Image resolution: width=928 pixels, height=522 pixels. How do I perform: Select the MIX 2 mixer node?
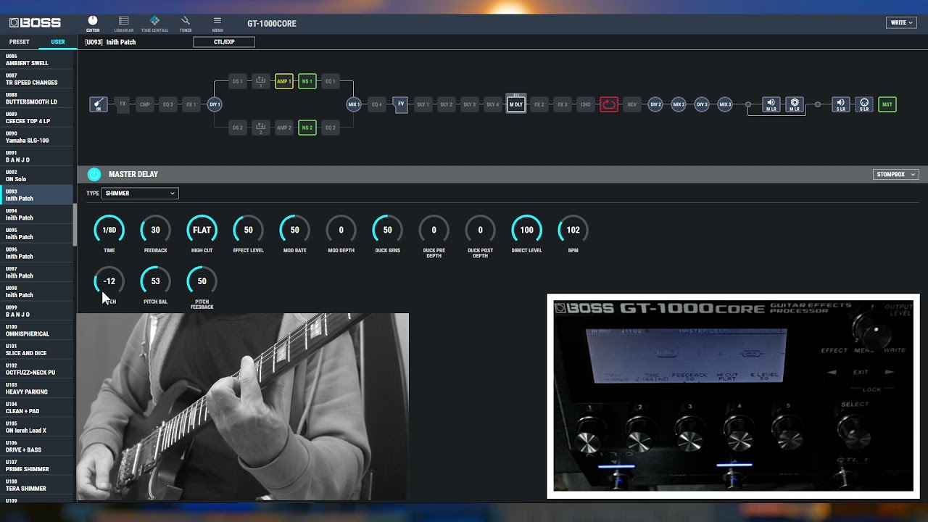tap(679, 104)
